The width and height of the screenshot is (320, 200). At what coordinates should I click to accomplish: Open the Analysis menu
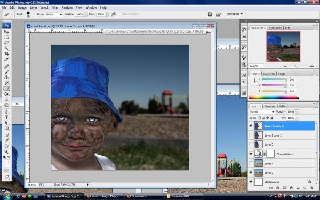[x=67, y=7]
